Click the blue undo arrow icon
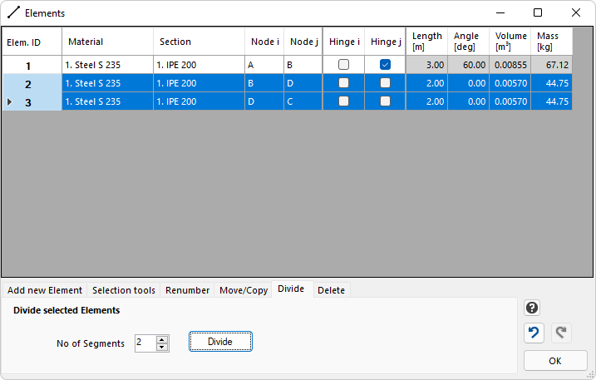Screen dimensions: 596x380 tap(534, 333)
